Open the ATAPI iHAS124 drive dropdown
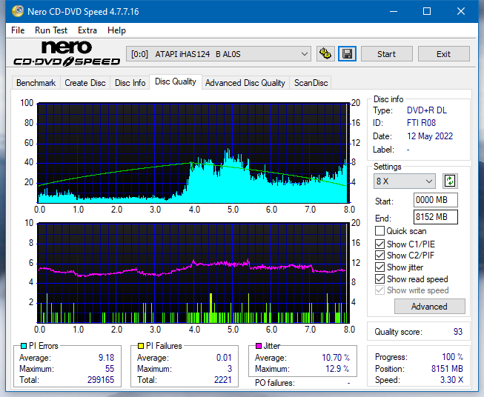The width and height of the screenshot is (484, 397). point(218,54)
